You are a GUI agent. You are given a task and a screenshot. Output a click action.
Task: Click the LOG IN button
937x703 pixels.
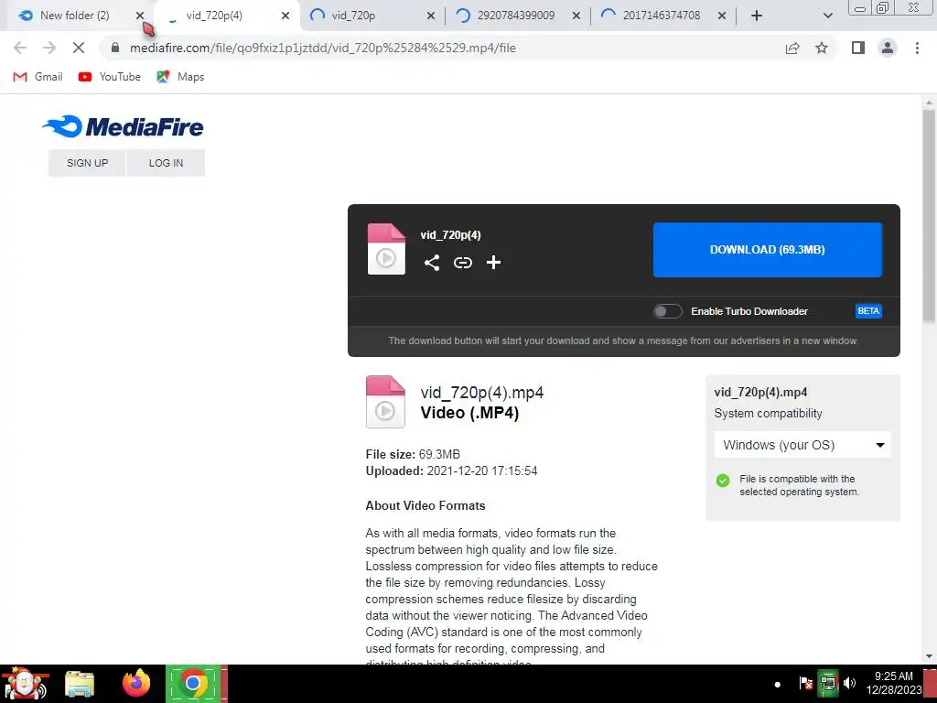coord(167,163)
